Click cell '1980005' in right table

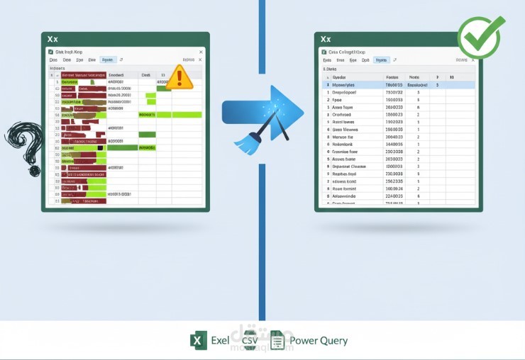[x=394, y=130]
